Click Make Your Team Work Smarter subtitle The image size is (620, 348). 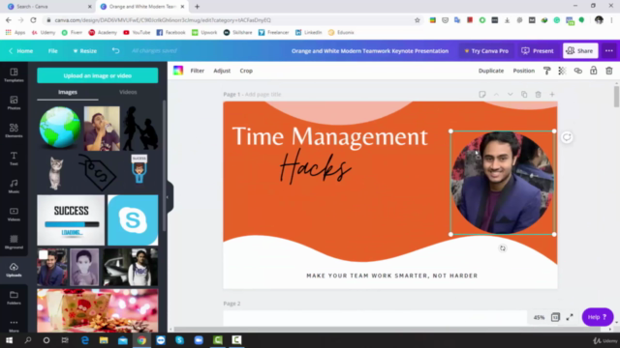click(x=391, y=275)
